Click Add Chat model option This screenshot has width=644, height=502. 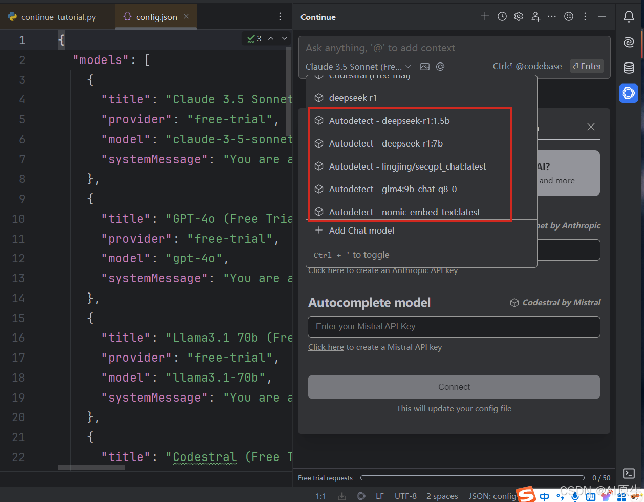[421, 231]
